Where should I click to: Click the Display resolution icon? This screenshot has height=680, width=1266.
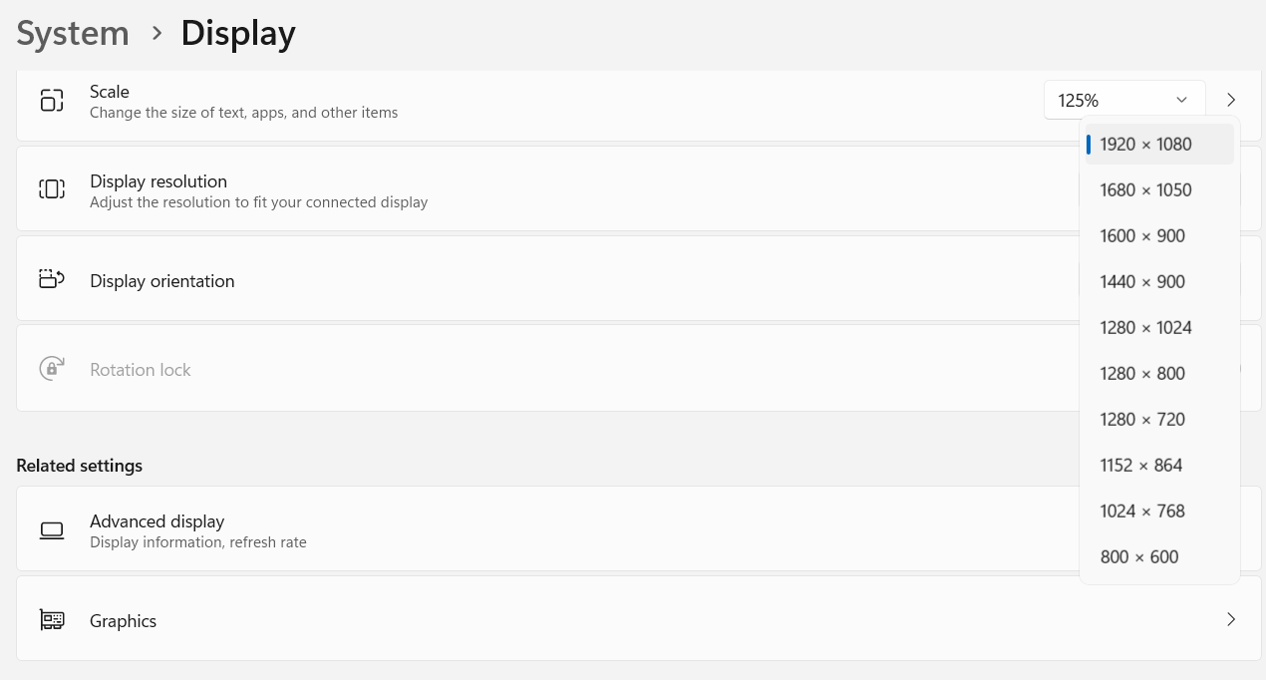coord(52,189)
